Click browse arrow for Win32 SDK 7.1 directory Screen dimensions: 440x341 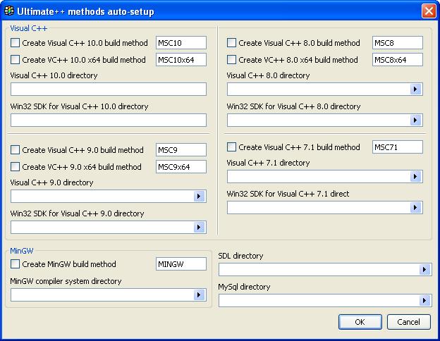tap(415, 208)
